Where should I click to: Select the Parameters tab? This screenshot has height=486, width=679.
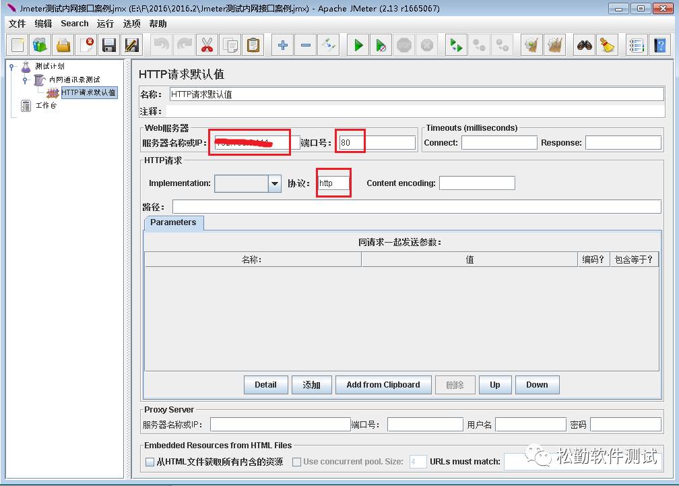[173, 222]
